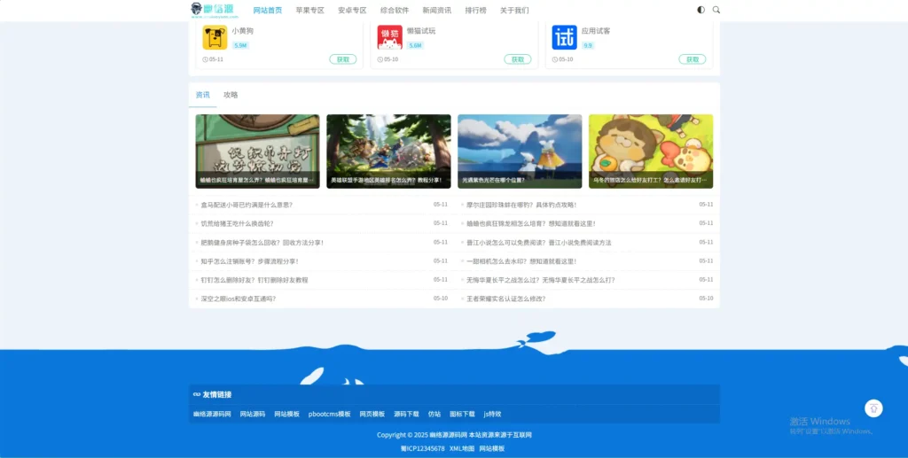Click footer link js特效
Image resolution: width=908 pixels, height=458 pixels.
492,414
